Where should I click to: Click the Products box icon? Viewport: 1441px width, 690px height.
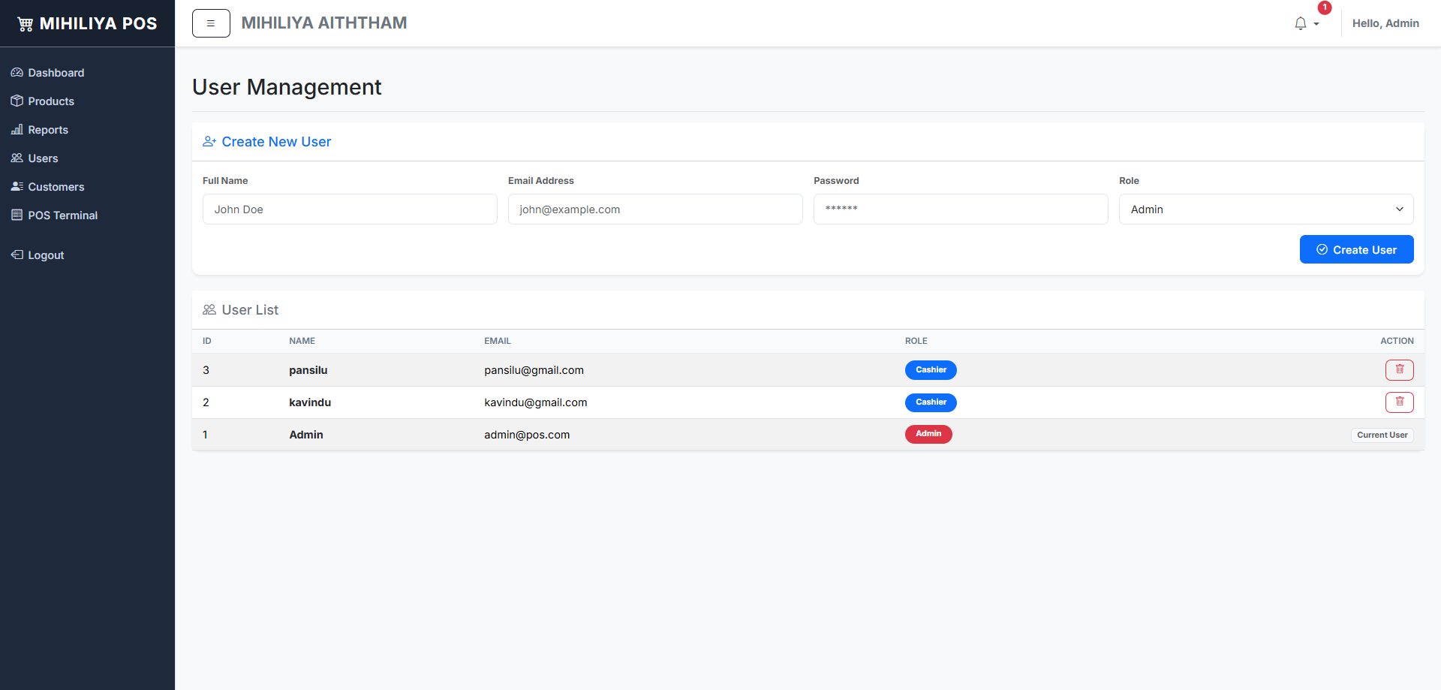click(17, 101)
